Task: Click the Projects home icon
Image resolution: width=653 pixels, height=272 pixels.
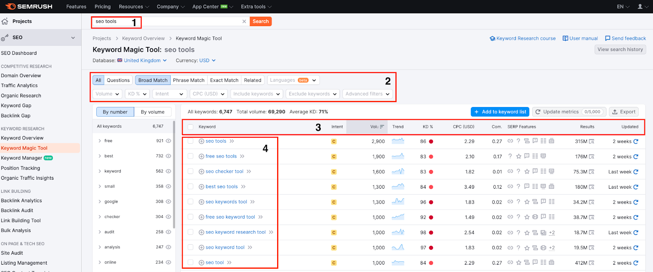Action: tap(5, 21)
